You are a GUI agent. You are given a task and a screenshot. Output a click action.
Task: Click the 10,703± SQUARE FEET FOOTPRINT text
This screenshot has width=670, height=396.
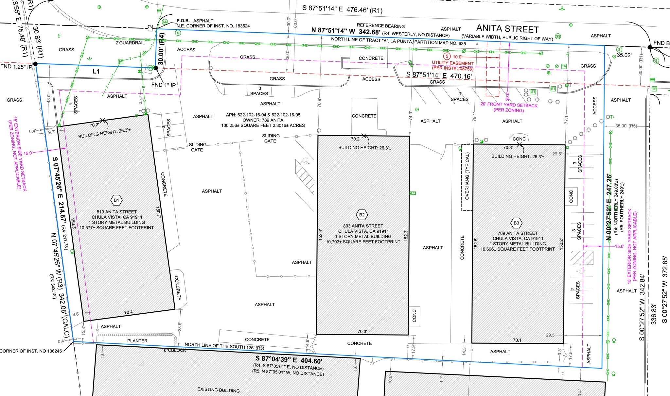coord(363,242)
